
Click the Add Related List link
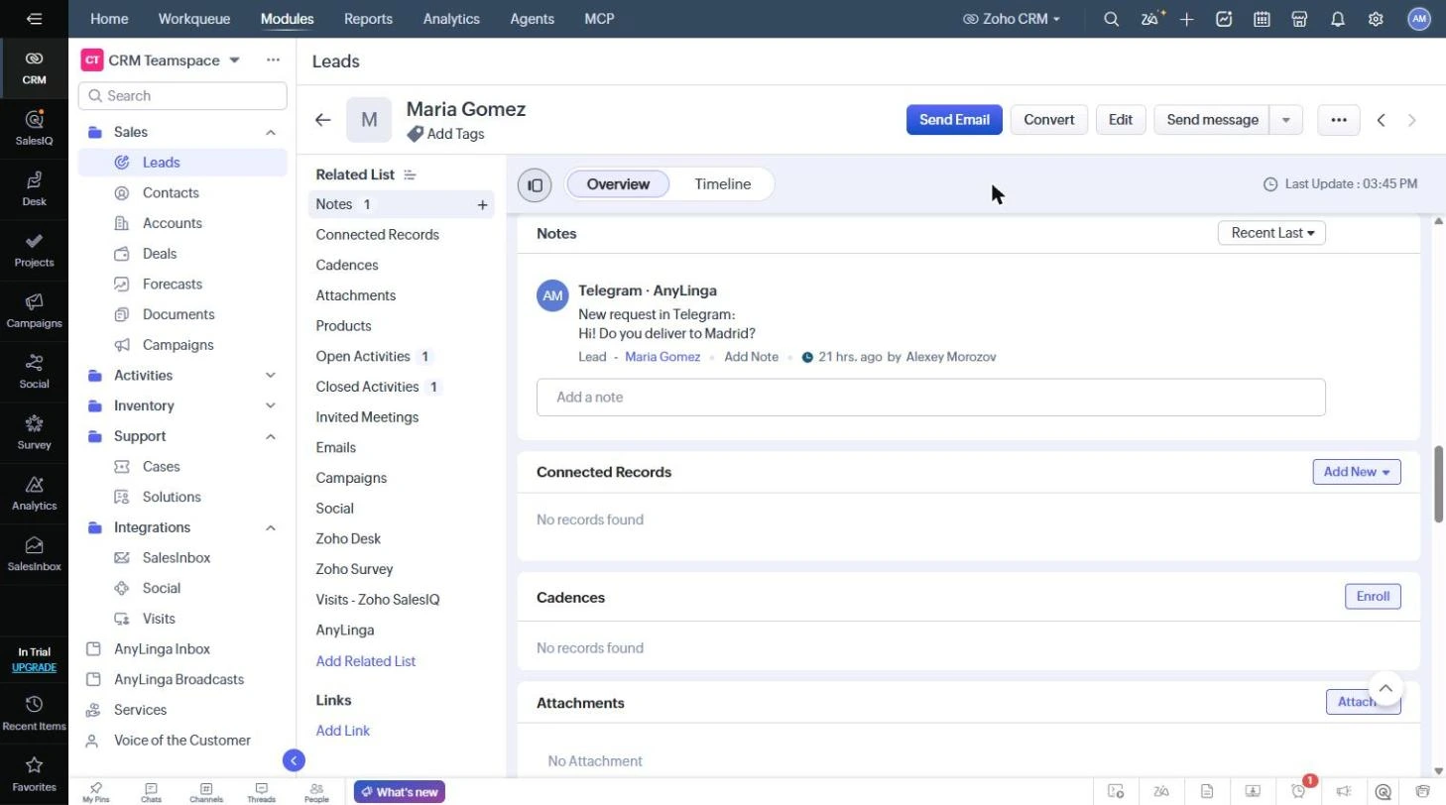(365, 661)
